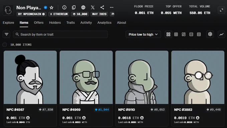Expand the stats panel with expand icon
The height and width of the screenshot is (128, 227).
pyautogui.click(x=221, y=10)
